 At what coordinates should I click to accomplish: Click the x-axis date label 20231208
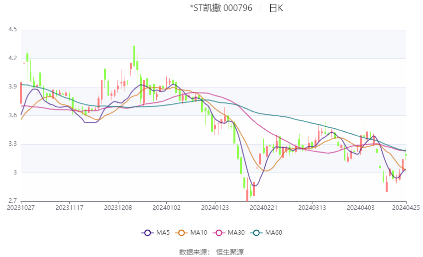click(x=118, y=208)
